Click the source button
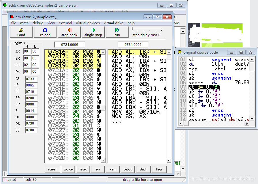258x184 pixels. [x=68, y=169]
